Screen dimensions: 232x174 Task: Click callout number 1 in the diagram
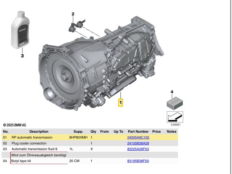pyautogui.click(x=121, y=103)
